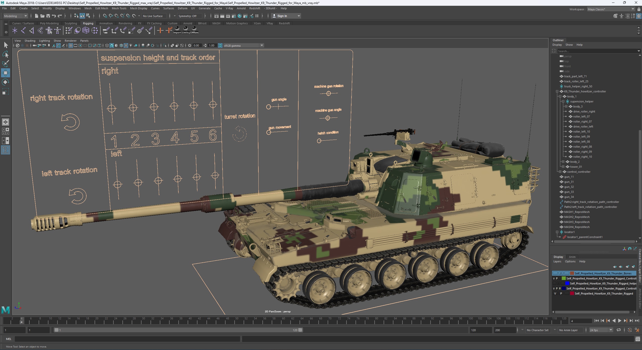
Task: Toggle render state P on last layer
Action: tap(560, 294)
